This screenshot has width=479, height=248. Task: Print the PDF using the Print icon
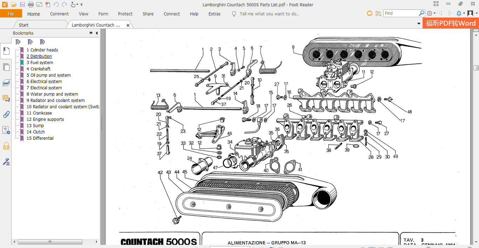pyautogui.click(x=31, y=5)
